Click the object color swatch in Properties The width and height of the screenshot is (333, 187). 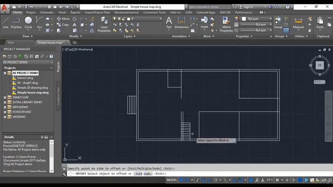pos(244,19)
